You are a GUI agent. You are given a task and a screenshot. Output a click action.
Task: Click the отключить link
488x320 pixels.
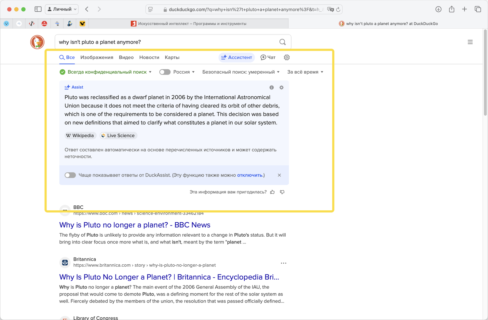pos(250,175)
